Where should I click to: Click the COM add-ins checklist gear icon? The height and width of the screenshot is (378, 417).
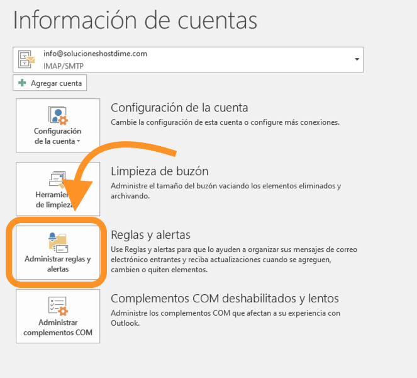click(x=57, y=306)
